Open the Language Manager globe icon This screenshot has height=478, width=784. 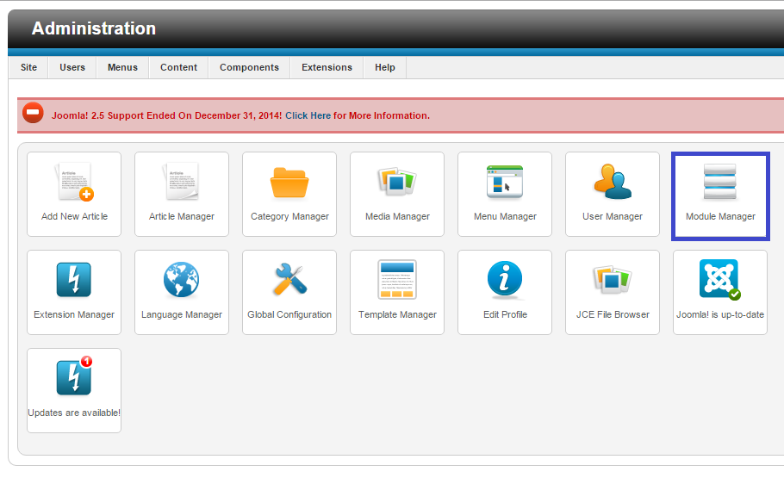[181, 280]
